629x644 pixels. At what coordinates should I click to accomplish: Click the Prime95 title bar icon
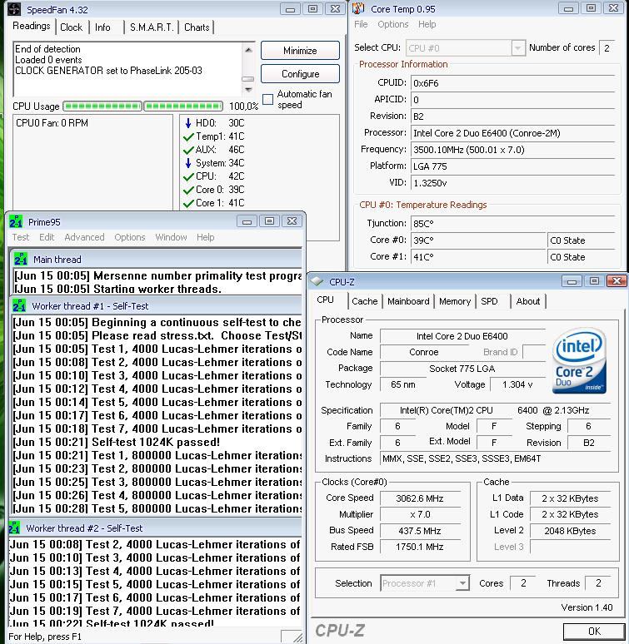[x=16, y=222]
